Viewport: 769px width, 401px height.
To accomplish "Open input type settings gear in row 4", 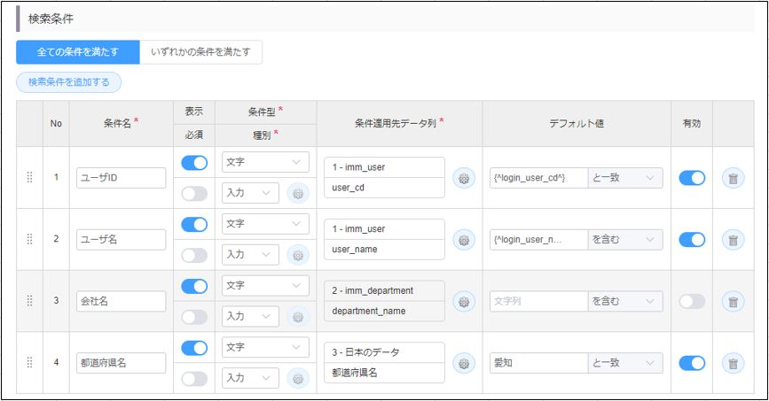I will point(298,379).
